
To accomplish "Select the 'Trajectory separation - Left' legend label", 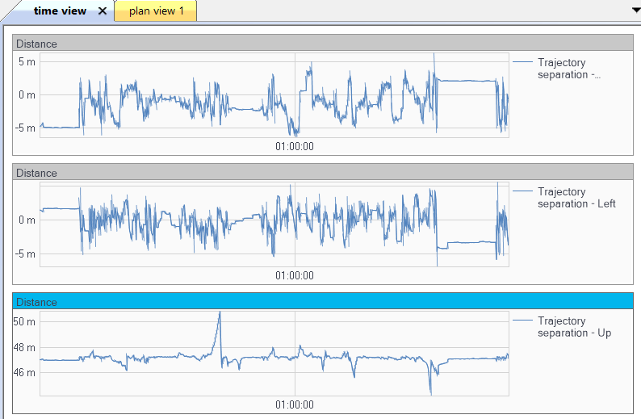I will pyautogui.click(x=576, y=197).
